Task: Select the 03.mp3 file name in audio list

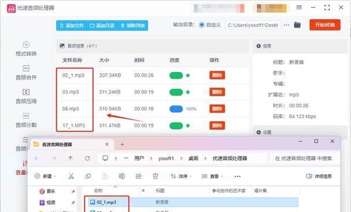Action: point(71,92)
